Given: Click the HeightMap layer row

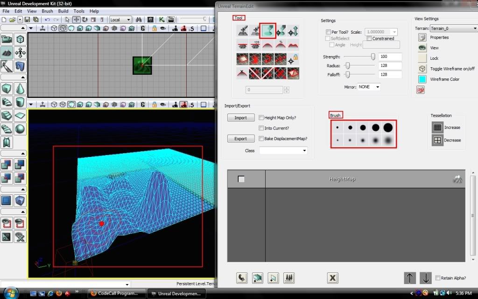Looking at the screenshot, I should [346, 179].
